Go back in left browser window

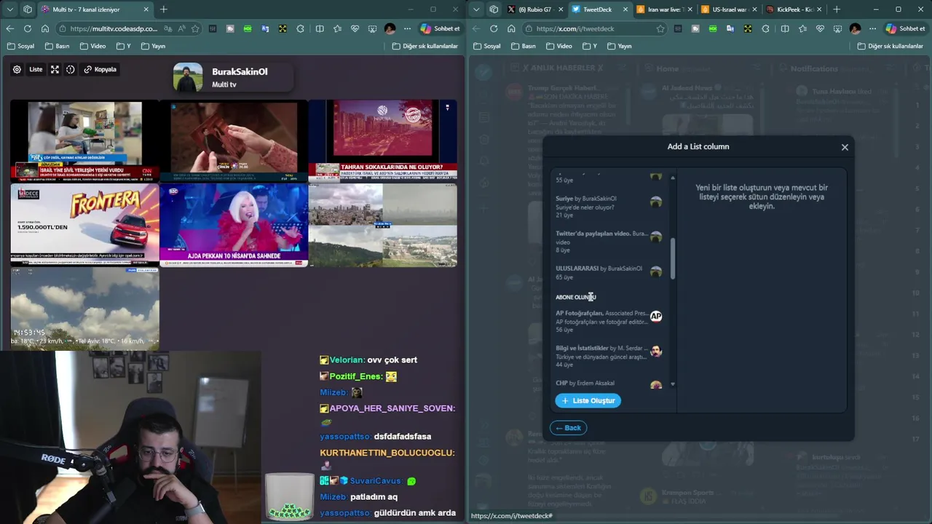[10, 28]
